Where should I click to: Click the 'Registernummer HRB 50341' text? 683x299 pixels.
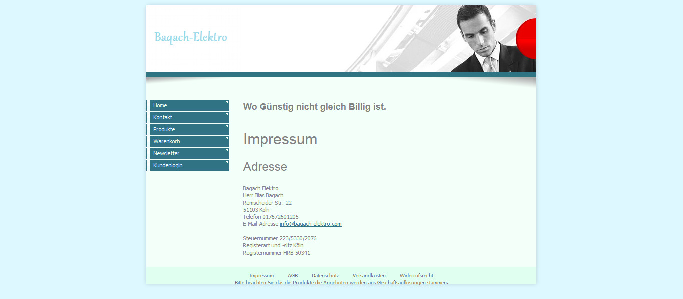277,253
